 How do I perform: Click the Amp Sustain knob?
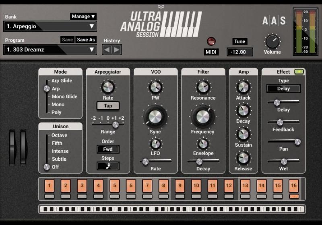pyautogui.click(x=243, y=135)
